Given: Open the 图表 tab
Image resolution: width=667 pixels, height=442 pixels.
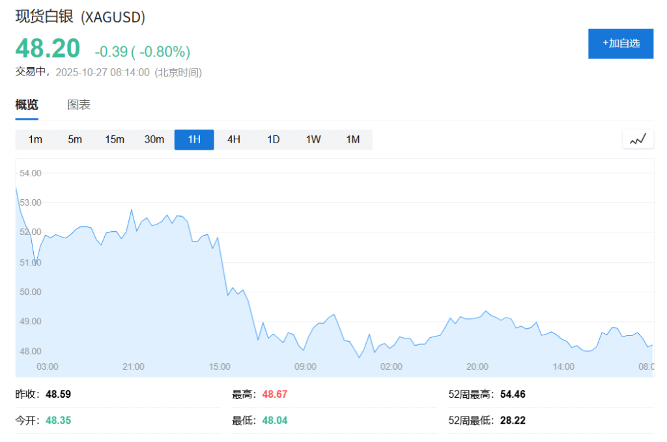Looking at the screenshot, I should point(79,105).
